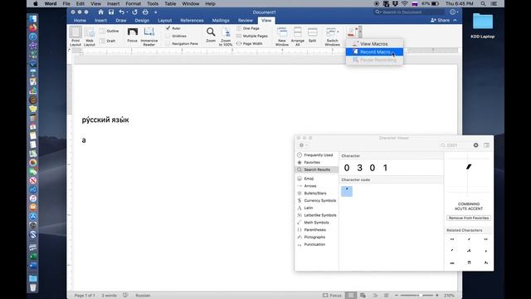The width and height of the screenshot is (531, 299).
Task: Click the Share button
Action: click(x=440, y=20)
